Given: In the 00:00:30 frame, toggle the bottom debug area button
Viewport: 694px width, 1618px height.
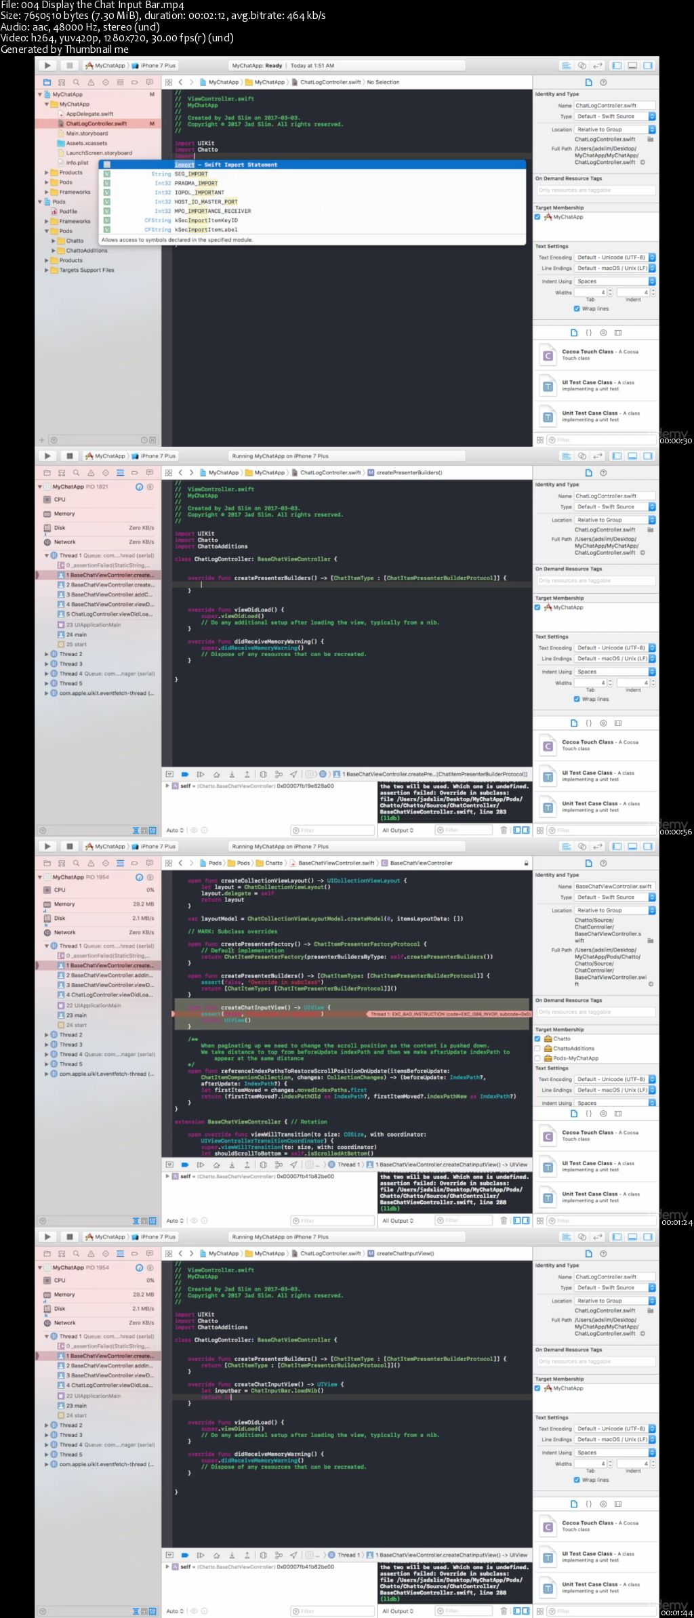Looking at the screenshot, I should pos(632,66).
